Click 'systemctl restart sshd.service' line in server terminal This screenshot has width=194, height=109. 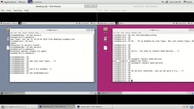[147, 63]
